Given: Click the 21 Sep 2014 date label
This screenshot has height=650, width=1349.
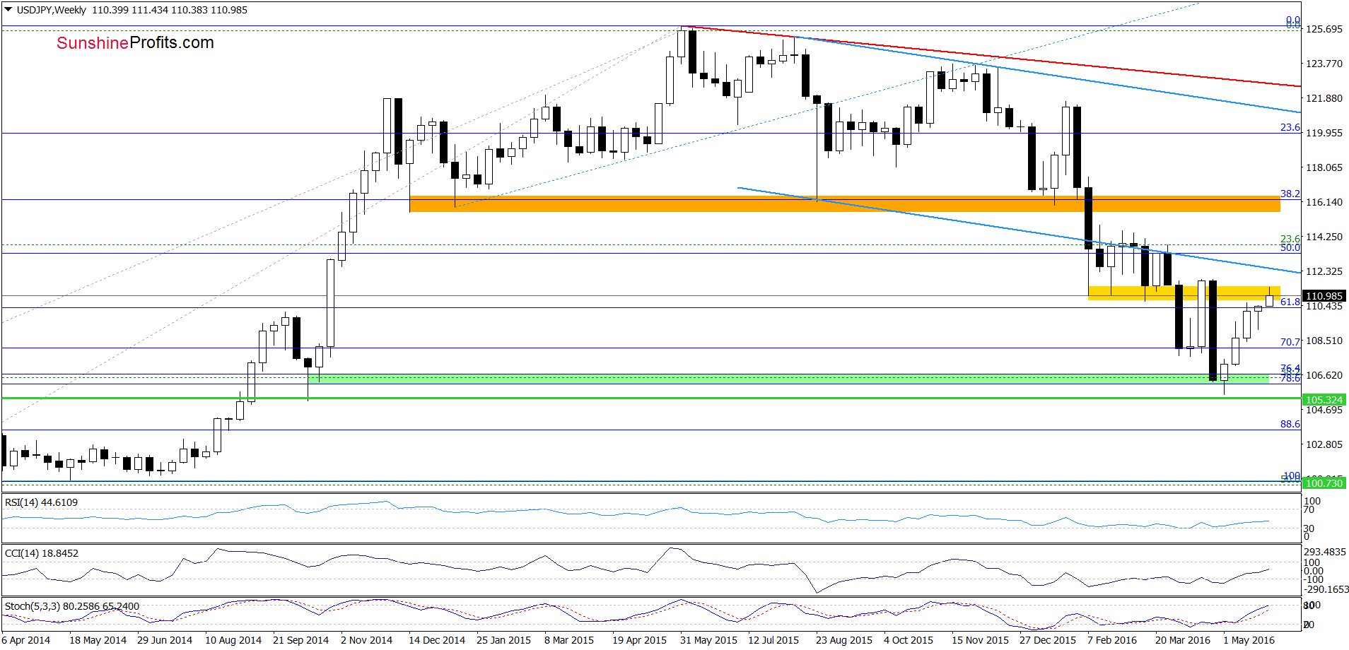Looking at the screenshot, I should (x=300, y=640).
